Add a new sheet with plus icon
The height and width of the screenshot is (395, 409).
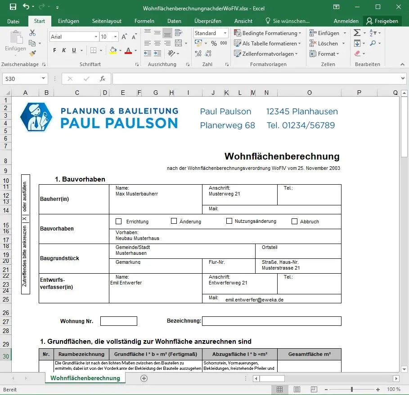144,378
